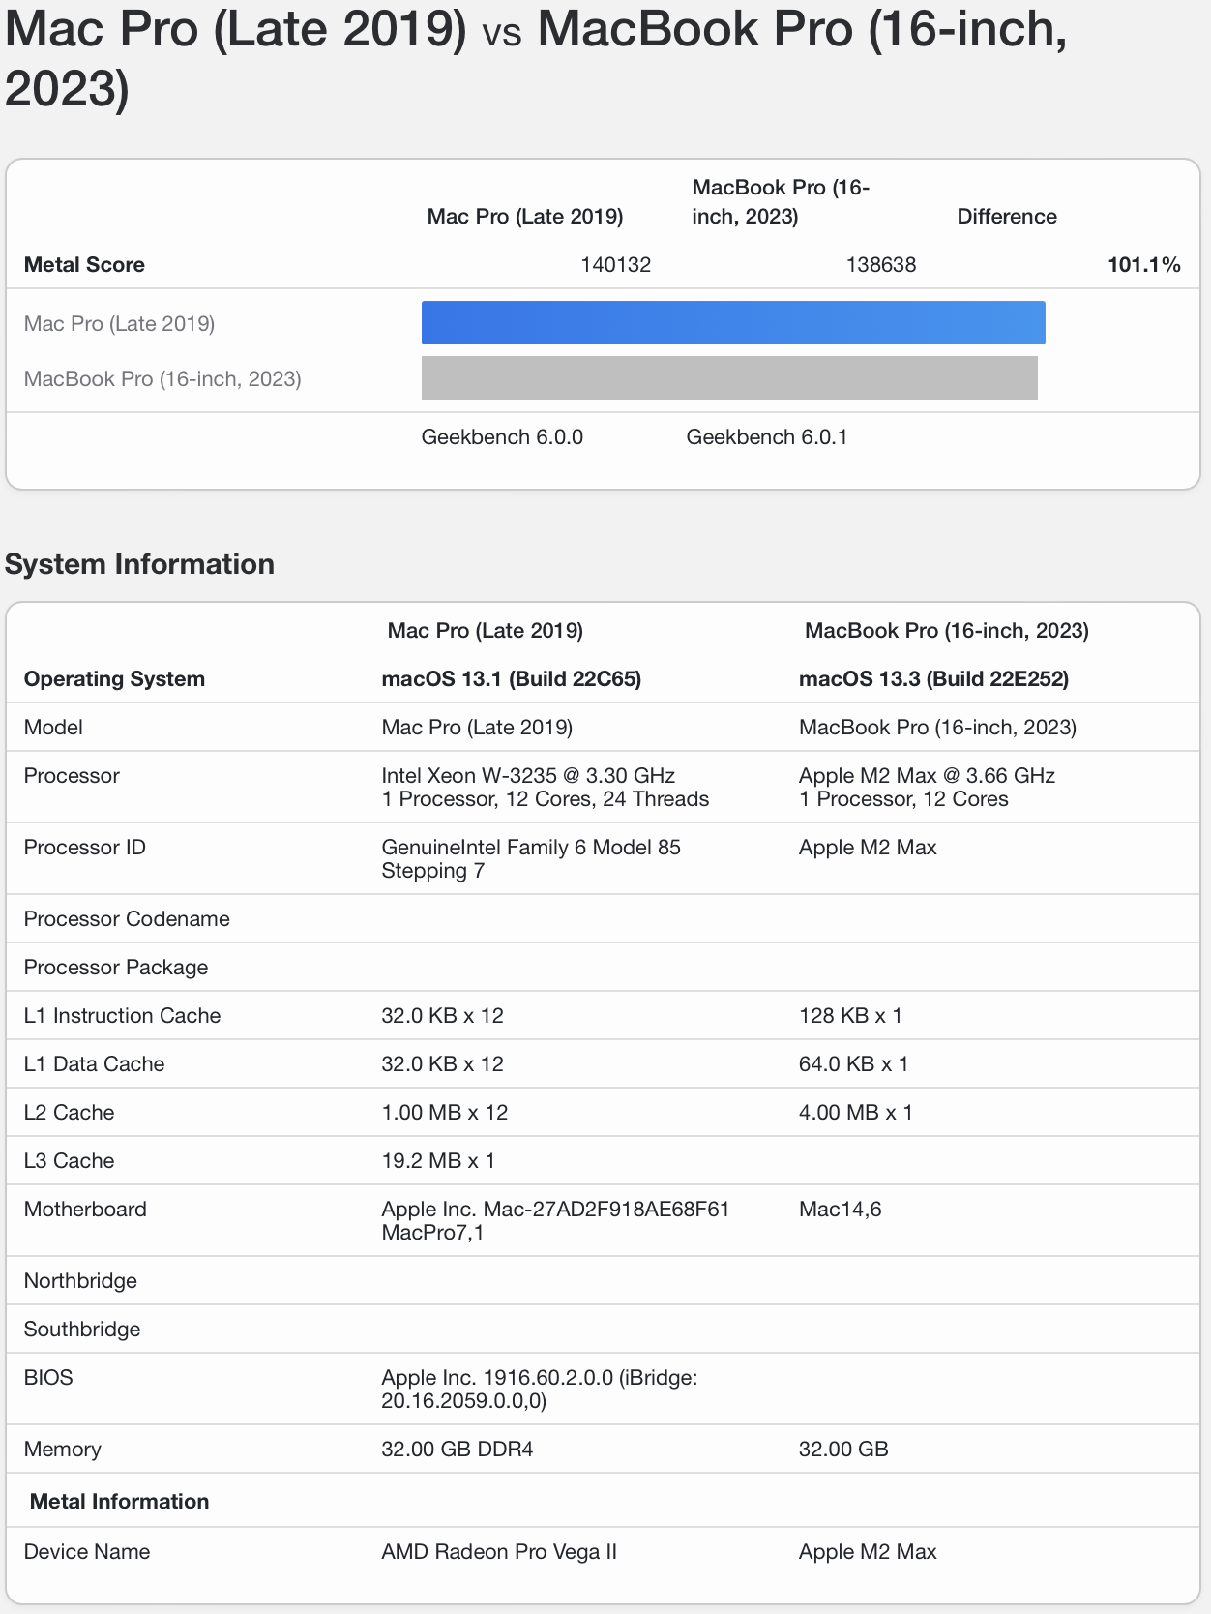1211x1614 pixels.
Task: Click the Mac Pro score value 140132
Action: click(615, 265)
